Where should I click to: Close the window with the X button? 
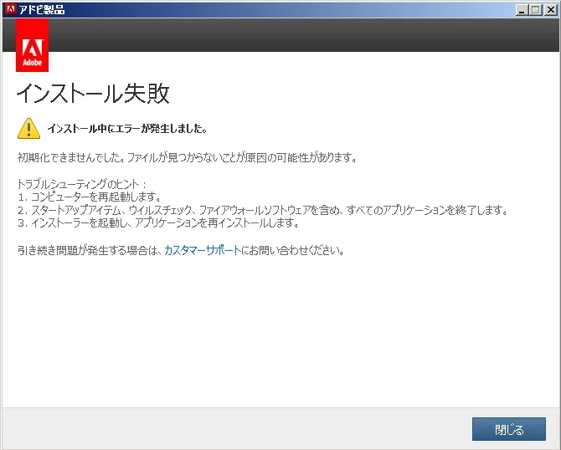[550, 10]
